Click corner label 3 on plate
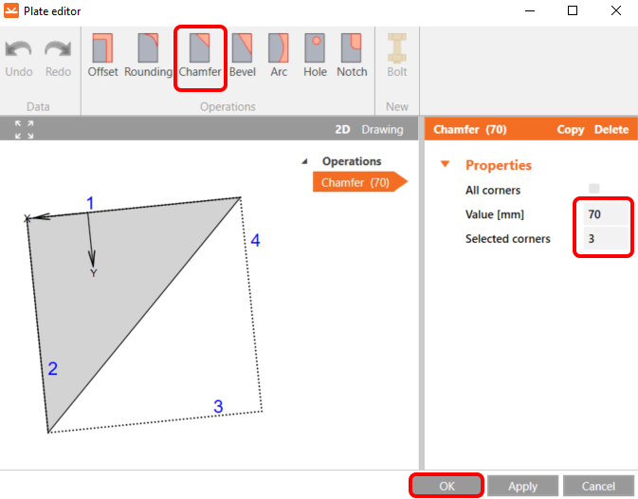 [x=218, y=406]
